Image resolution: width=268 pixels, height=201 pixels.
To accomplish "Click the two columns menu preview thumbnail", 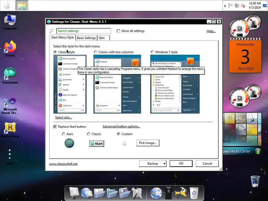I will 117,84.
